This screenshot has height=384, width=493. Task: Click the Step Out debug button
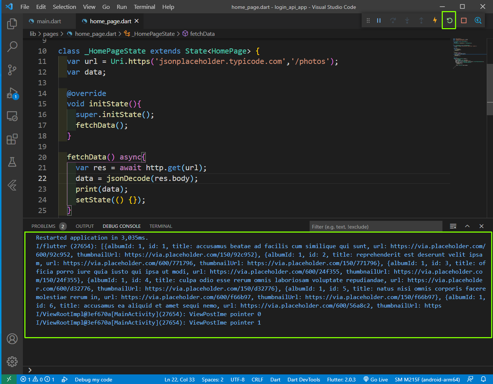click(x=421, y=21)
